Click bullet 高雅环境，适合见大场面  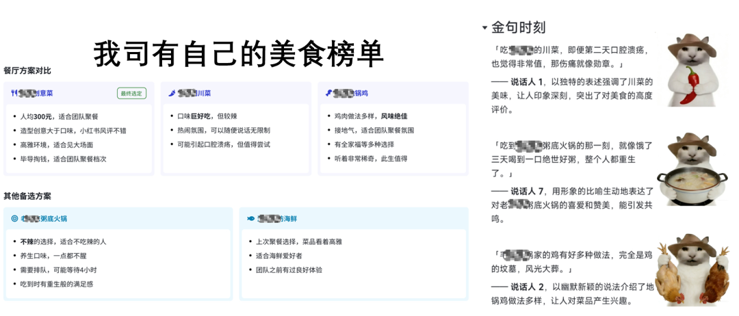tap(57, 144)
